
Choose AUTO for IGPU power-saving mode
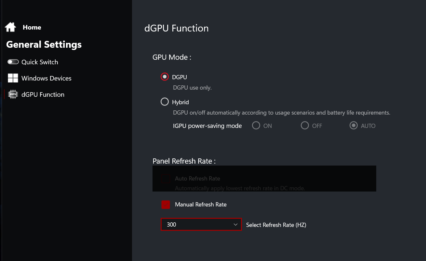[353, 126]
